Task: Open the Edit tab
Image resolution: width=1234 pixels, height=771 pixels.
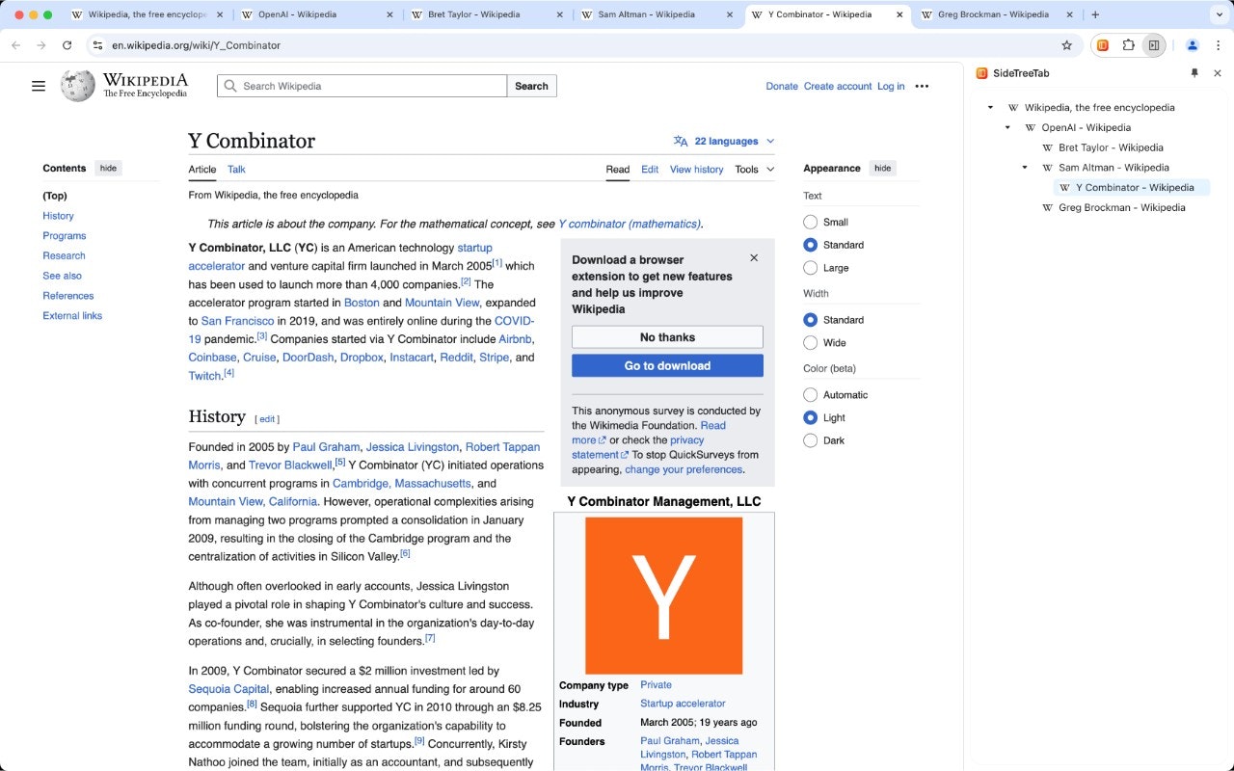Action: point(650,170)
